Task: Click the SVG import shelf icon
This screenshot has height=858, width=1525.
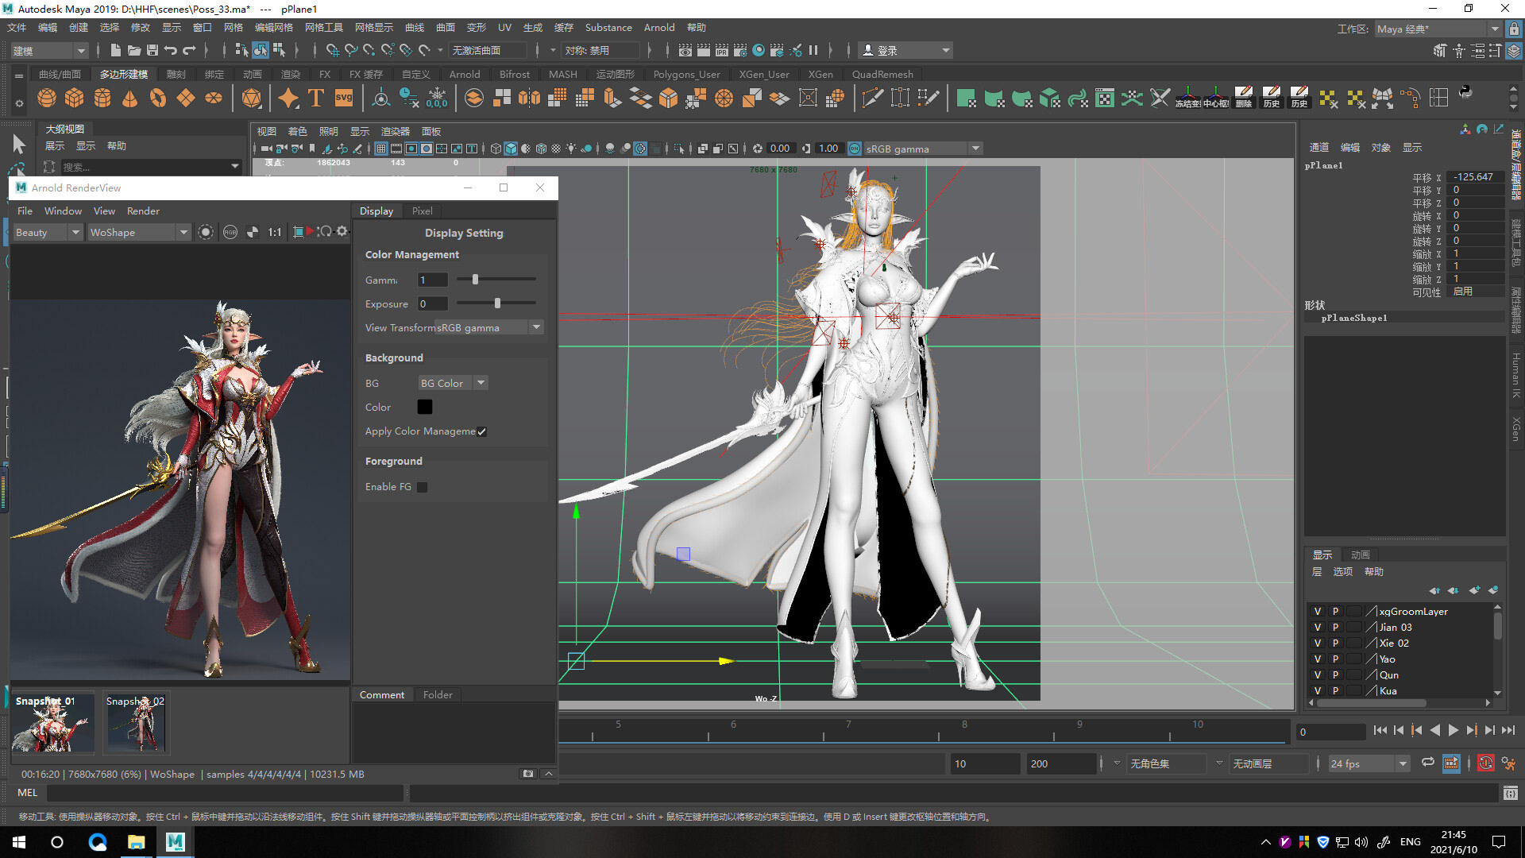Action: coord(343,98)
